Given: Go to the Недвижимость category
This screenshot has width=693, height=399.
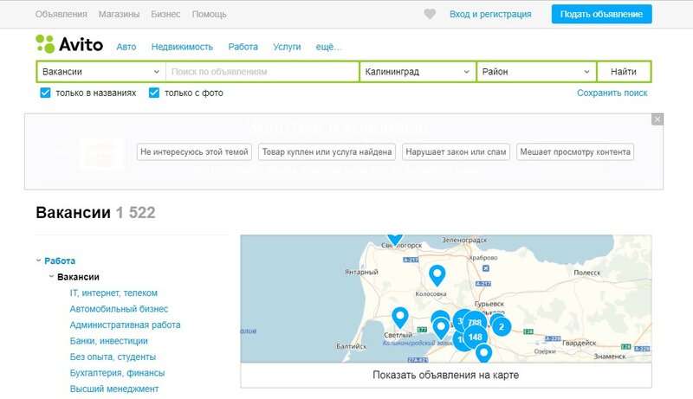Looking at the screenshot, I should click(182, 47).
